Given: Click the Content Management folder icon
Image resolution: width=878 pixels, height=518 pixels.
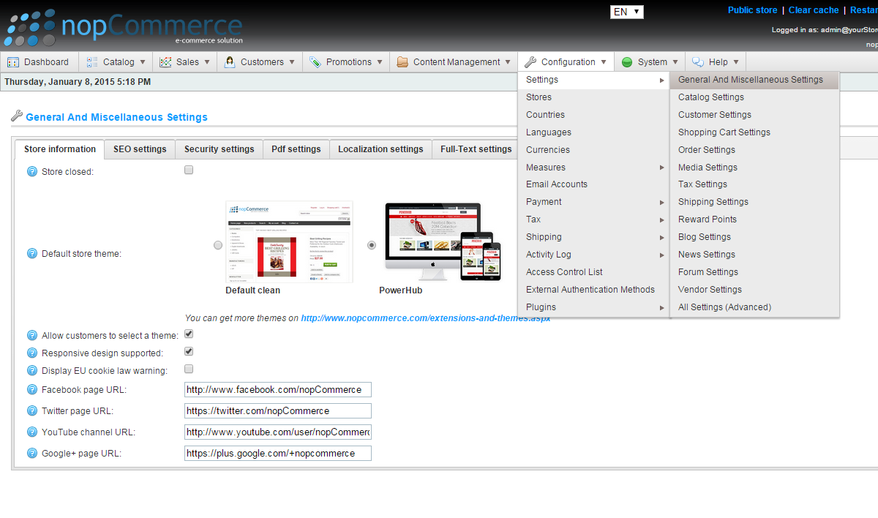Looking at the screenshot, I should click(402, 62).
